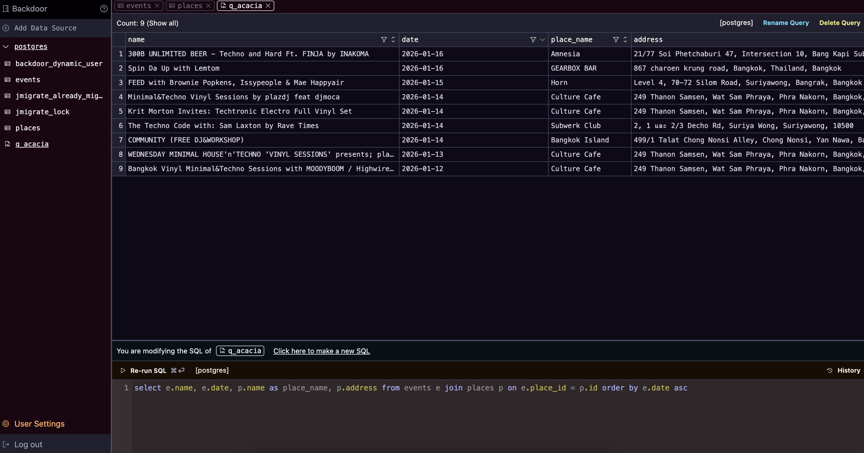This screenshot has width=864, height=453.
Task: Click the help question mark icon
Action: pos(104,9)
